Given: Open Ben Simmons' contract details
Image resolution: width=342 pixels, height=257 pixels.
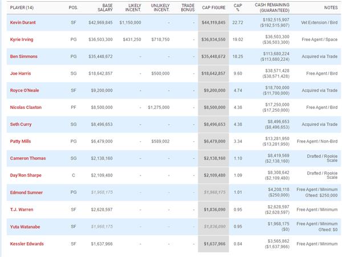Looking at the screenshot, I should coord(24,58).
